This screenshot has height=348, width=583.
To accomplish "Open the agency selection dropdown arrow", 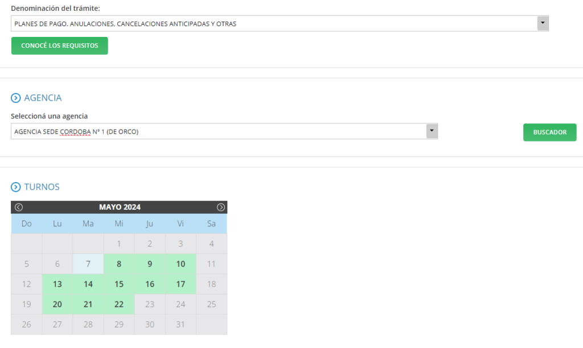I will 432,131.
